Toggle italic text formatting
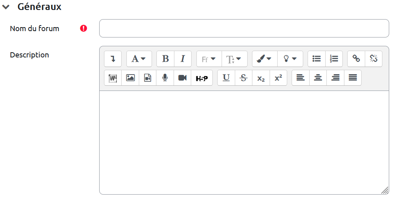The height and width of the screenshot is (201, 396). [183, 59]
